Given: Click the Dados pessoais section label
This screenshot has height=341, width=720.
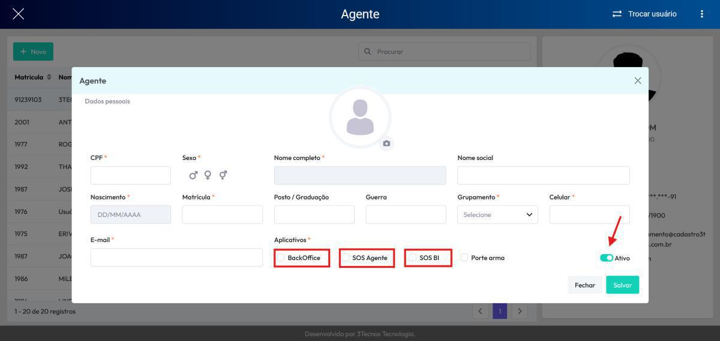Looking at the screenshot, I should point(107,101).
